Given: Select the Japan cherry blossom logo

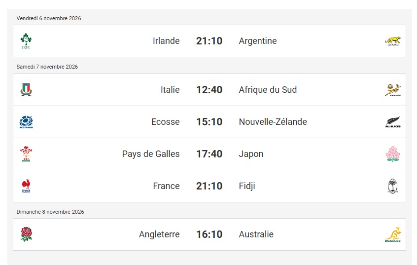Looking at the screenshot, I should [x=393, y=154].
